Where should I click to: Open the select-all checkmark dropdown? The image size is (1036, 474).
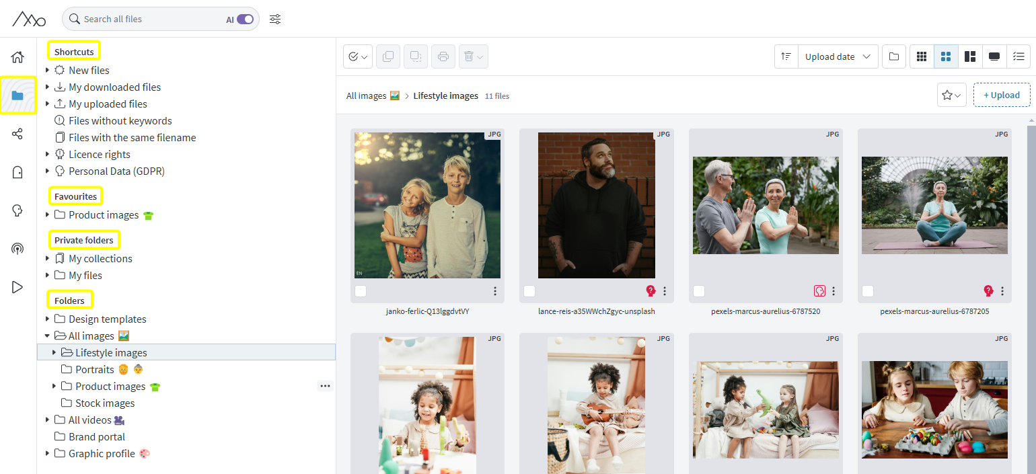point(358,57)
